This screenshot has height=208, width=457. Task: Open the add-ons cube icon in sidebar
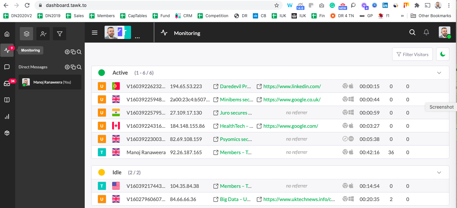(x=7, y=133)
